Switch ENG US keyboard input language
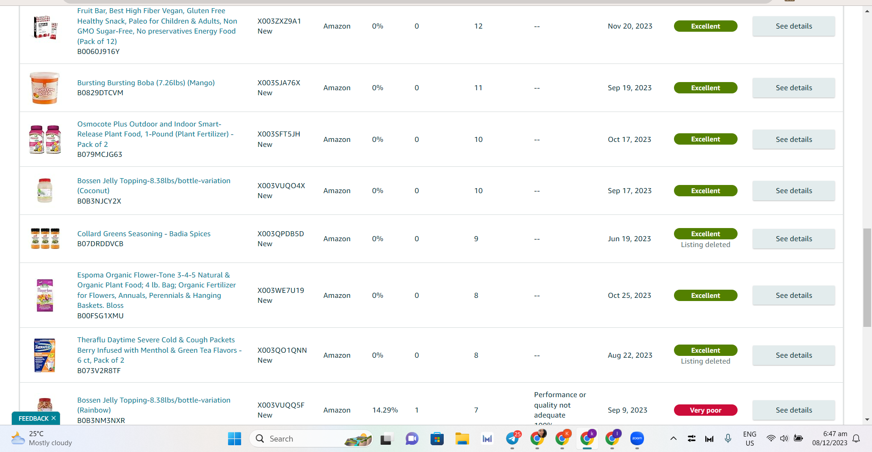The image size is (872, 452). pos(750,438)
